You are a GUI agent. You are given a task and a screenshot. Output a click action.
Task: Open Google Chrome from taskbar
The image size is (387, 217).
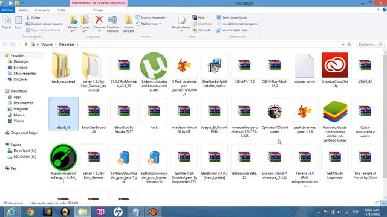30,212
